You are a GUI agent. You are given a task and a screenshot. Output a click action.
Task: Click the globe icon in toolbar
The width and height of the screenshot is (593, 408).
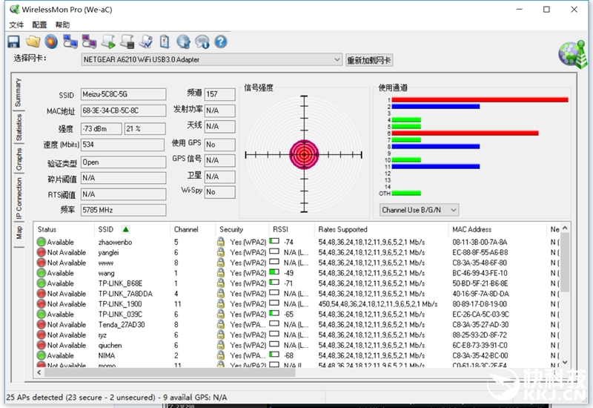pos(183,42)
